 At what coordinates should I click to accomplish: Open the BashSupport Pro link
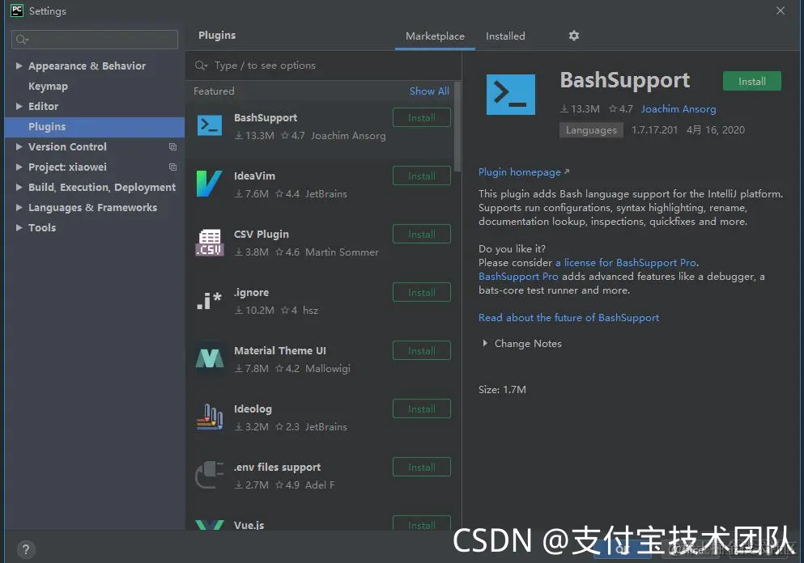coord(518,277)
